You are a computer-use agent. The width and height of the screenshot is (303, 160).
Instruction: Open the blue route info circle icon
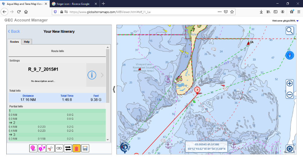point(92,75)
